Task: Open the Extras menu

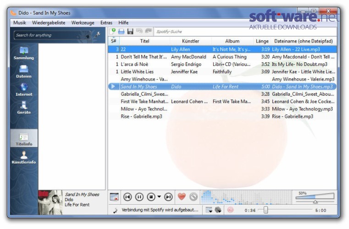Action: [106, 23]
